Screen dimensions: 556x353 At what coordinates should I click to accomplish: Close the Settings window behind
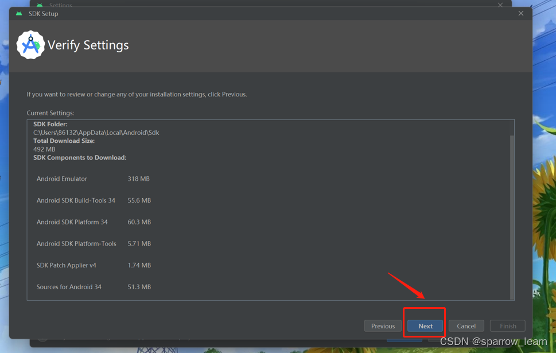click(x=500, y=5)
